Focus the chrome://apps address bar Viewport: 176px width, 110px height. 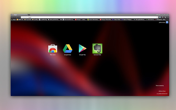(x=90, y=17)
